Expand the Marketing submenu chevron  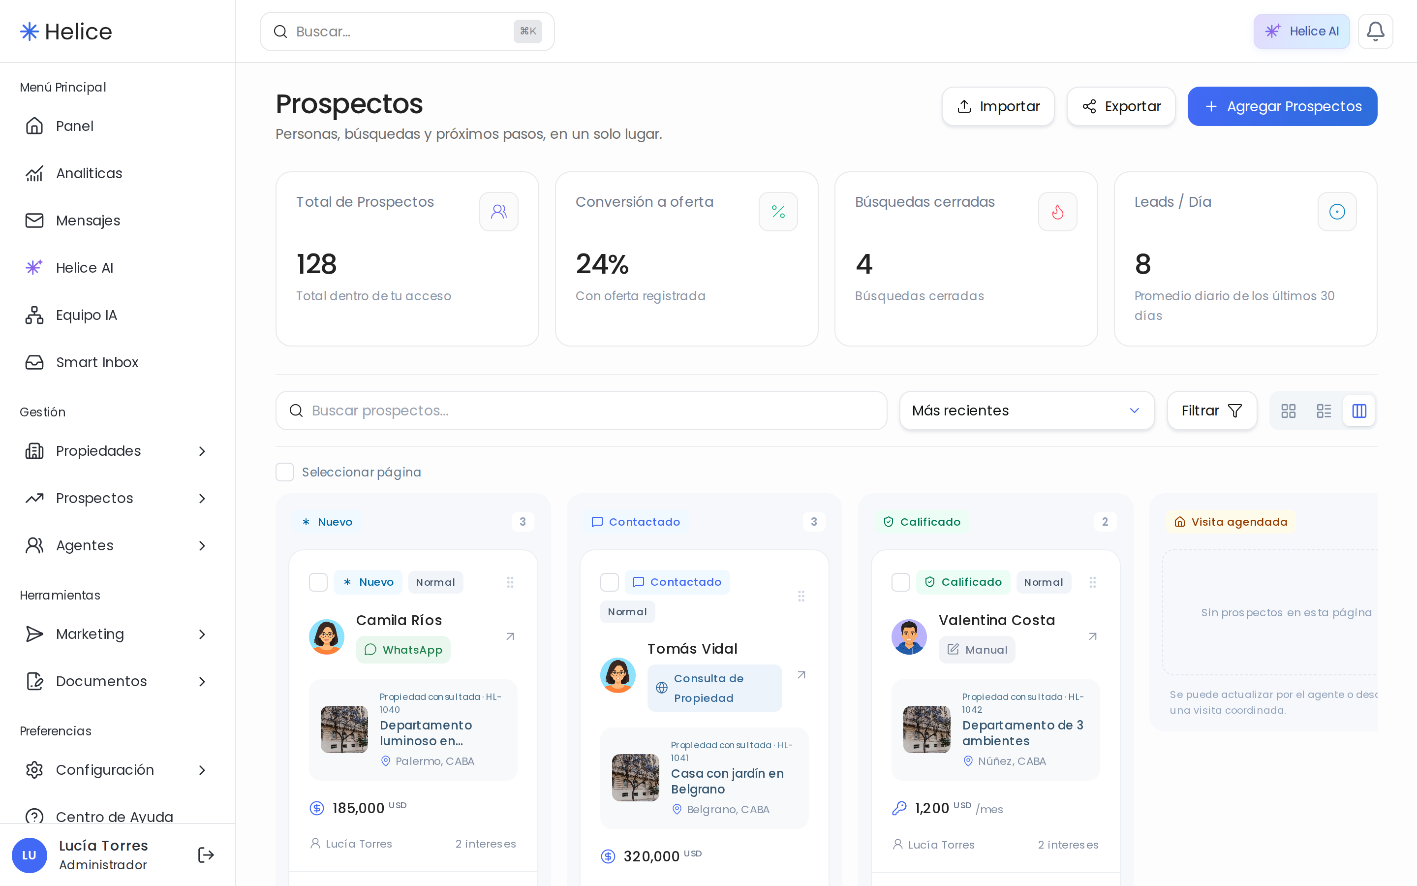[202, 634]
